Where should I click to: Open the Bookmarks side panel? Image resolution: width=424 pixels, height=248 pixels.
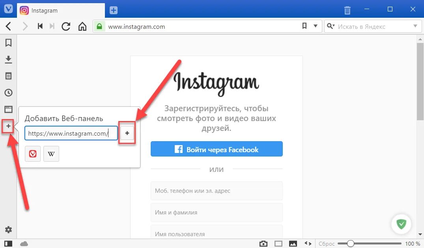tap(8, 43)
